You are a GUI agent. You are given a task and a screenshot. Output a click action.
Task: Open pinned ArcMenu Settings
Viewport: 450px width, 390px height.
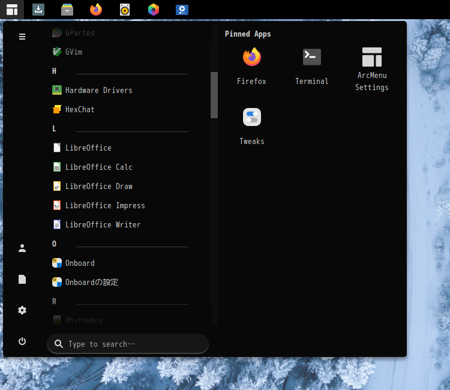[x=371, y=69]
